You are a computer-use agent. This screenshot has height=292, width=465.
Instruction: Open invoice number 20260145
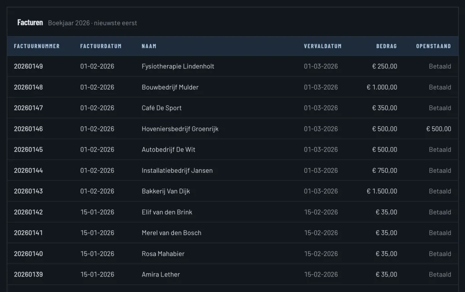(x=28, y=150)
